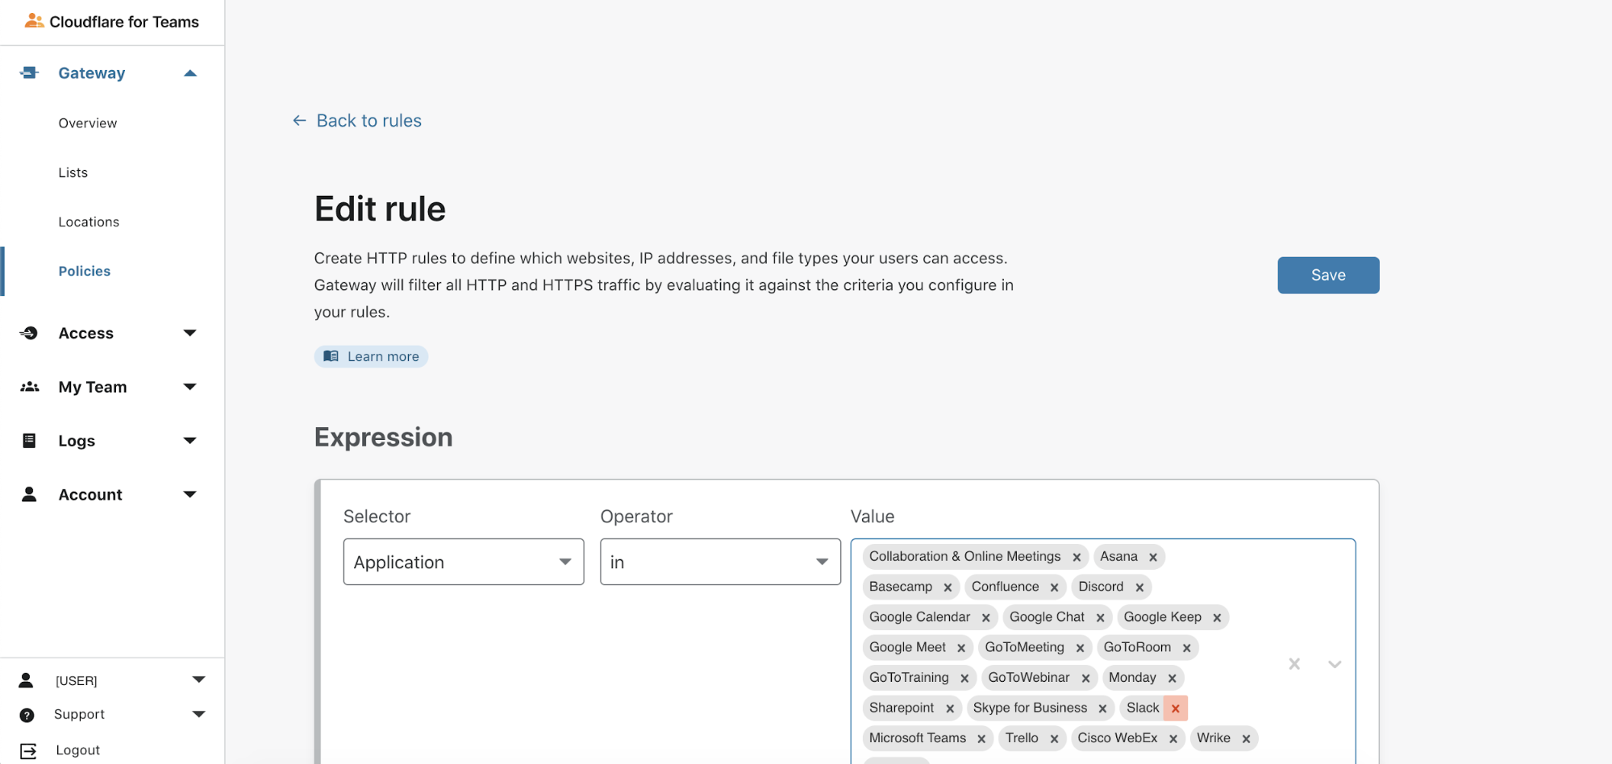This screenshot has width=1612, height=764.
Task: Click the Gateway section icon
Action: coord(29,73)
